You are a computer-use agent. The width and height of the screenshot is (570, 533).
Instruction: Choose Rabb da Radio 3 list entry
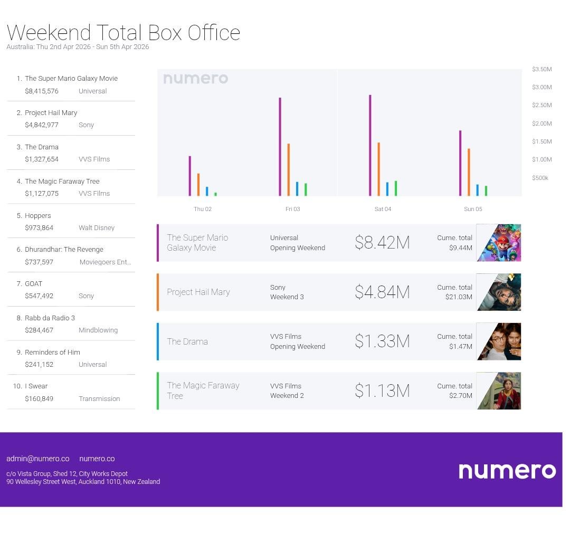(x=50, y=318)
